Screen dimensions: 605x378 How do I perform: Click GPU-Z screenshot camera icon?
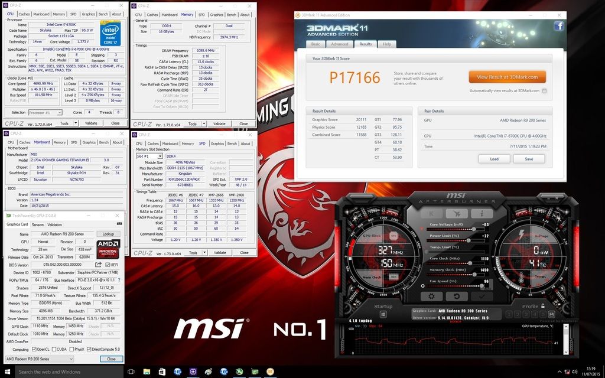click(119, 224)
